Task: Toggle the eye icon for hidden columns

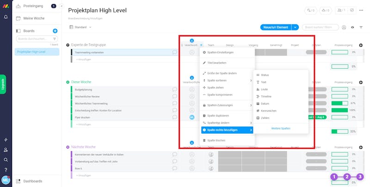Action: coord(352,27)
